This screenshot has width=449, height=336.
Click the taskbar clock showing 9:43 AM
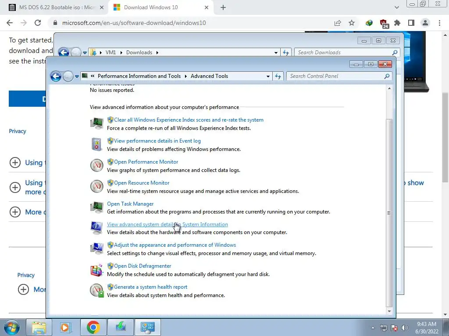427,328
